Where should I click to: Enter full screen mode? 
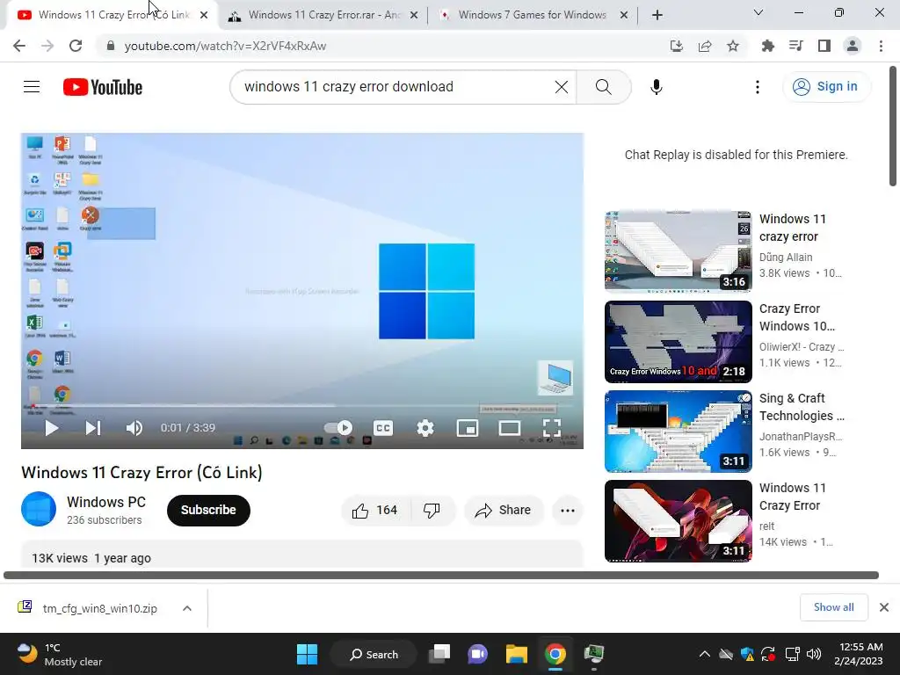coord(552,428)
